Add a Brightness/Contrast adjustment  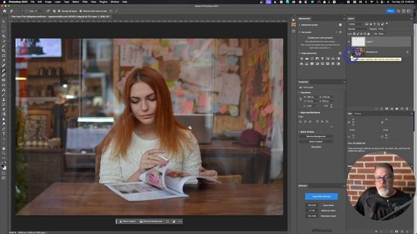(x=302, y=58)
